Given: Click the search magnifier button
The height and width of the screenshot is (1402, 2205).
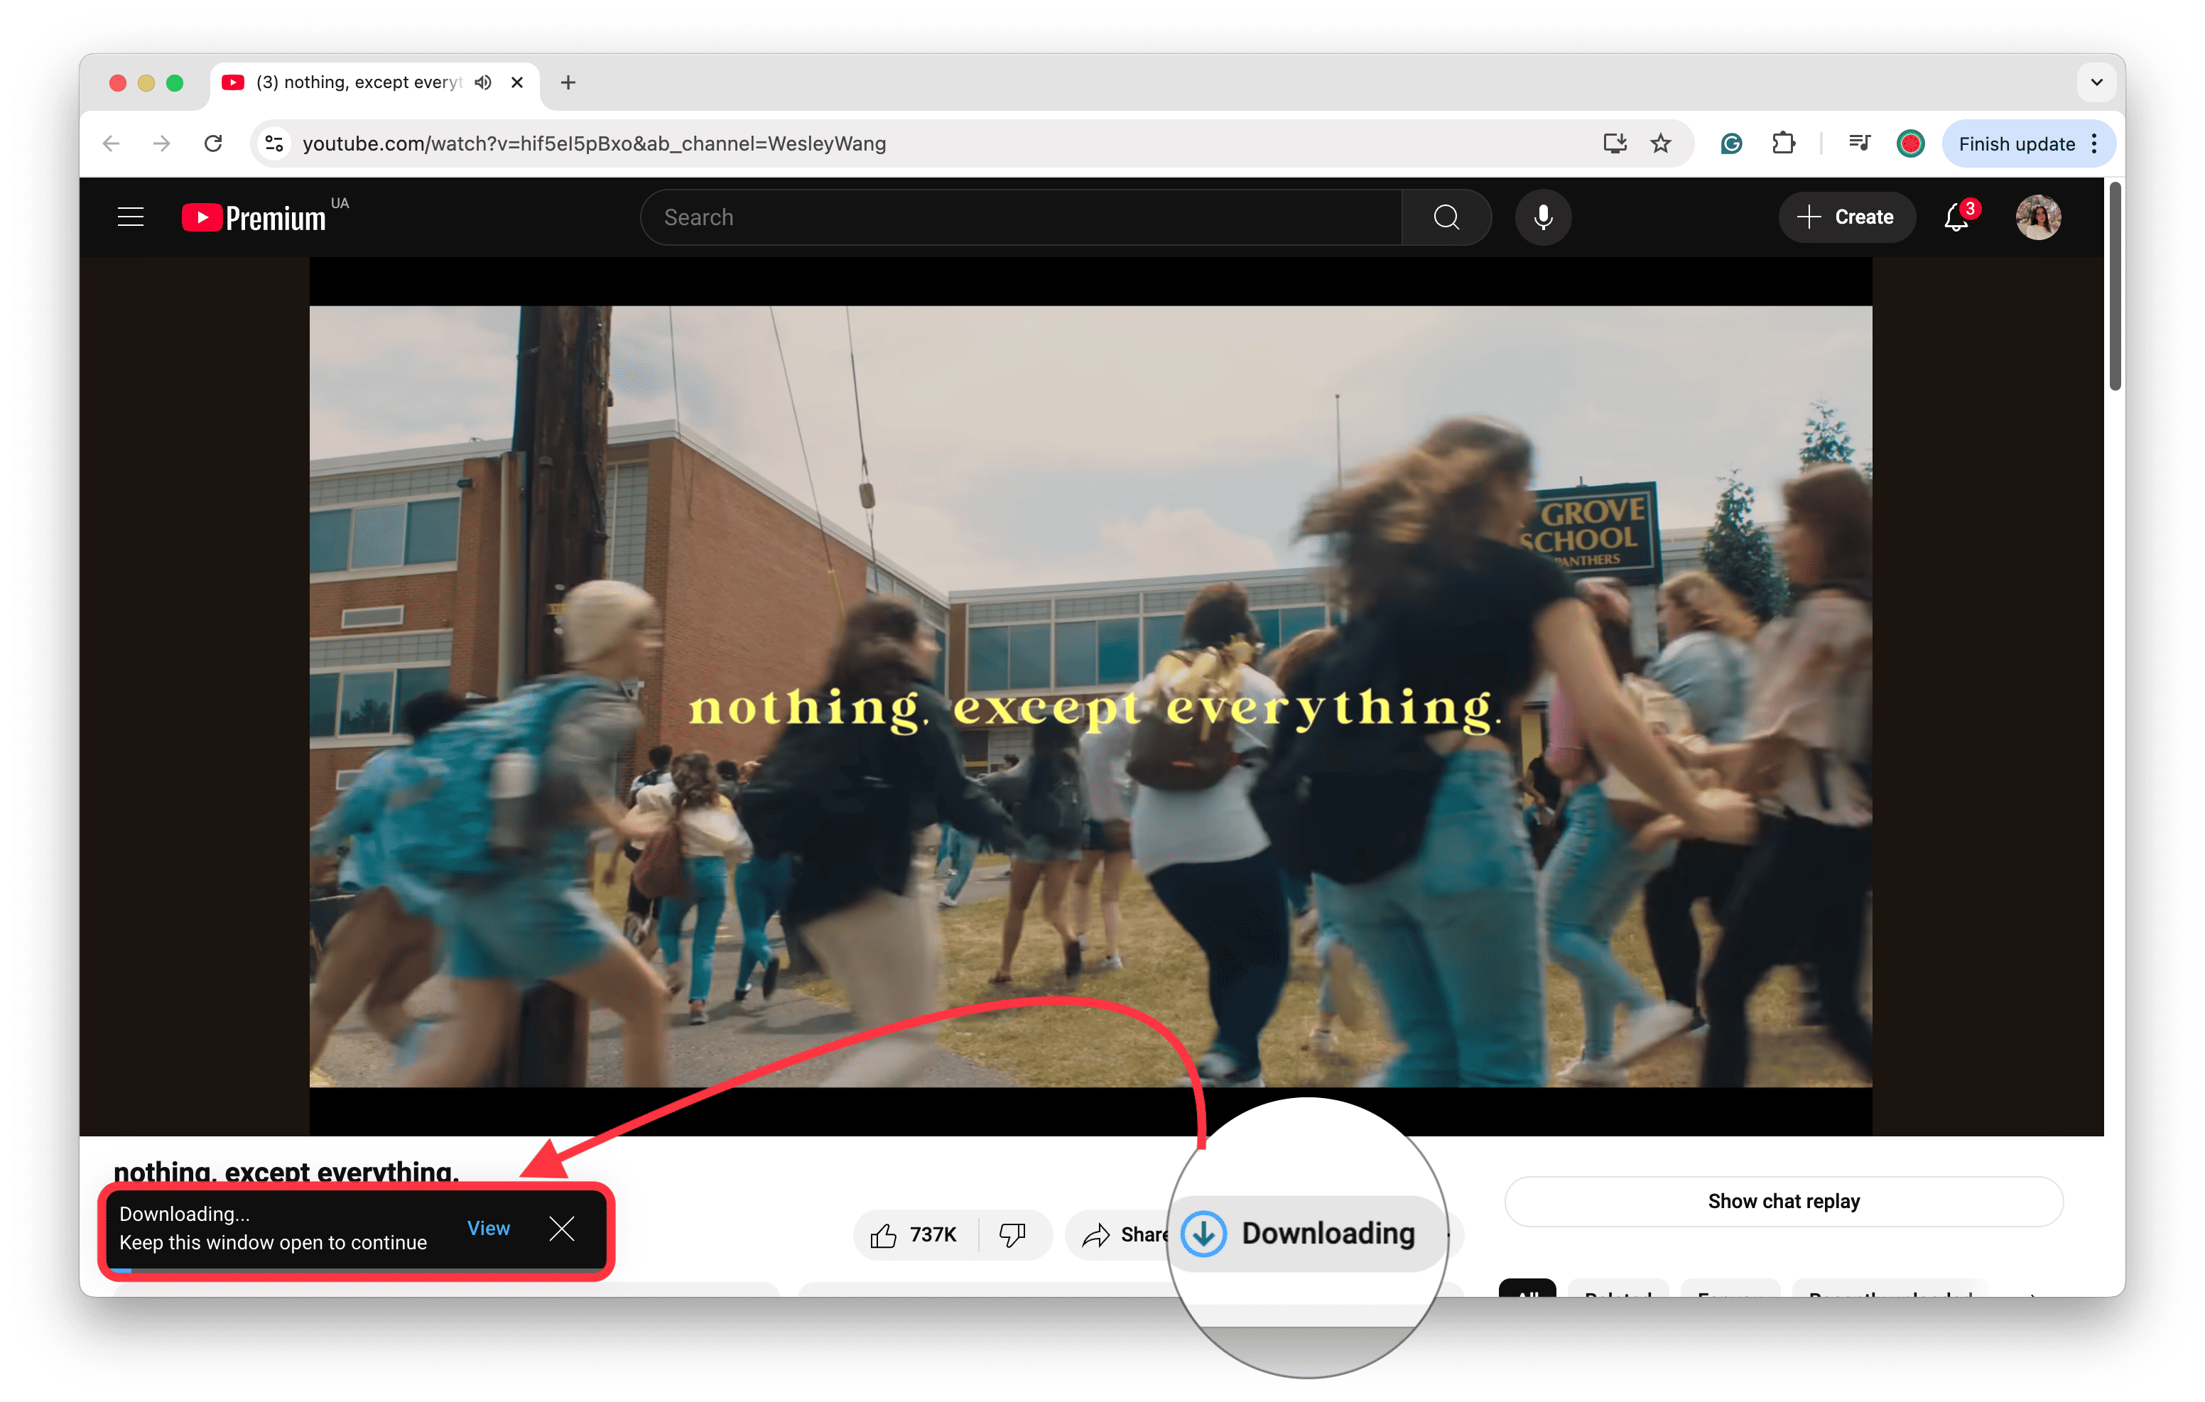Looking at the screenshot, I should click(x=1446, y=217).
